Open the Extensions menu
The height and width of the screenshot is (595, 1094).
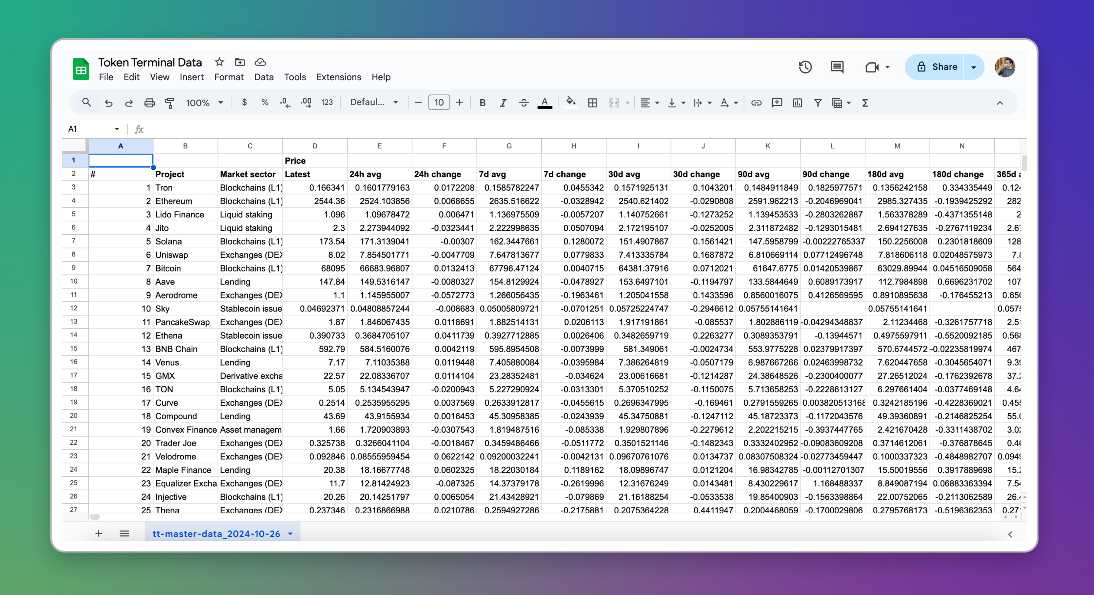pyautogui.click(x=339, y=77)
